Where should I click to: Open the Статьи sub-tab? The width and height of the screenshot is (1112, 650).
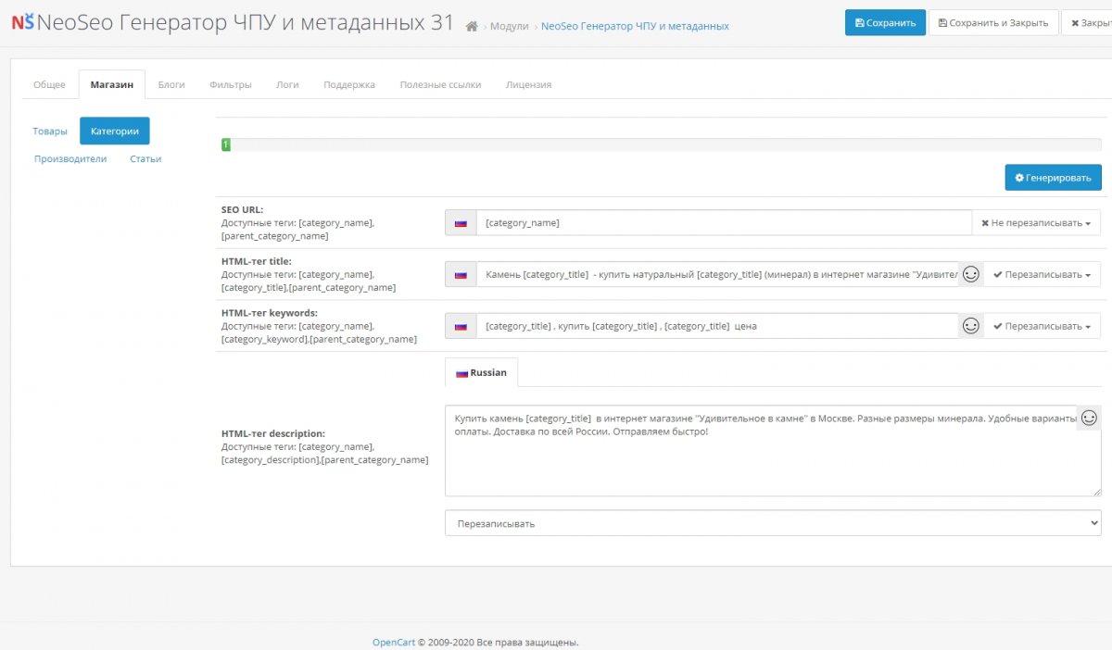pyautogui.click(x=145, y=159)
